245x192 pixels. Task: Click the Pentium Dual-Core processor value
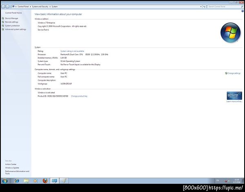(x=85, y=54)
